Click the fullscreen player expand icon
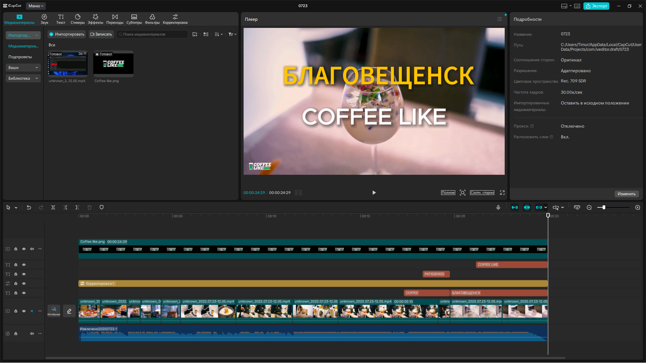This screenshot has width=646, height=363. click(x=502, y=193)
